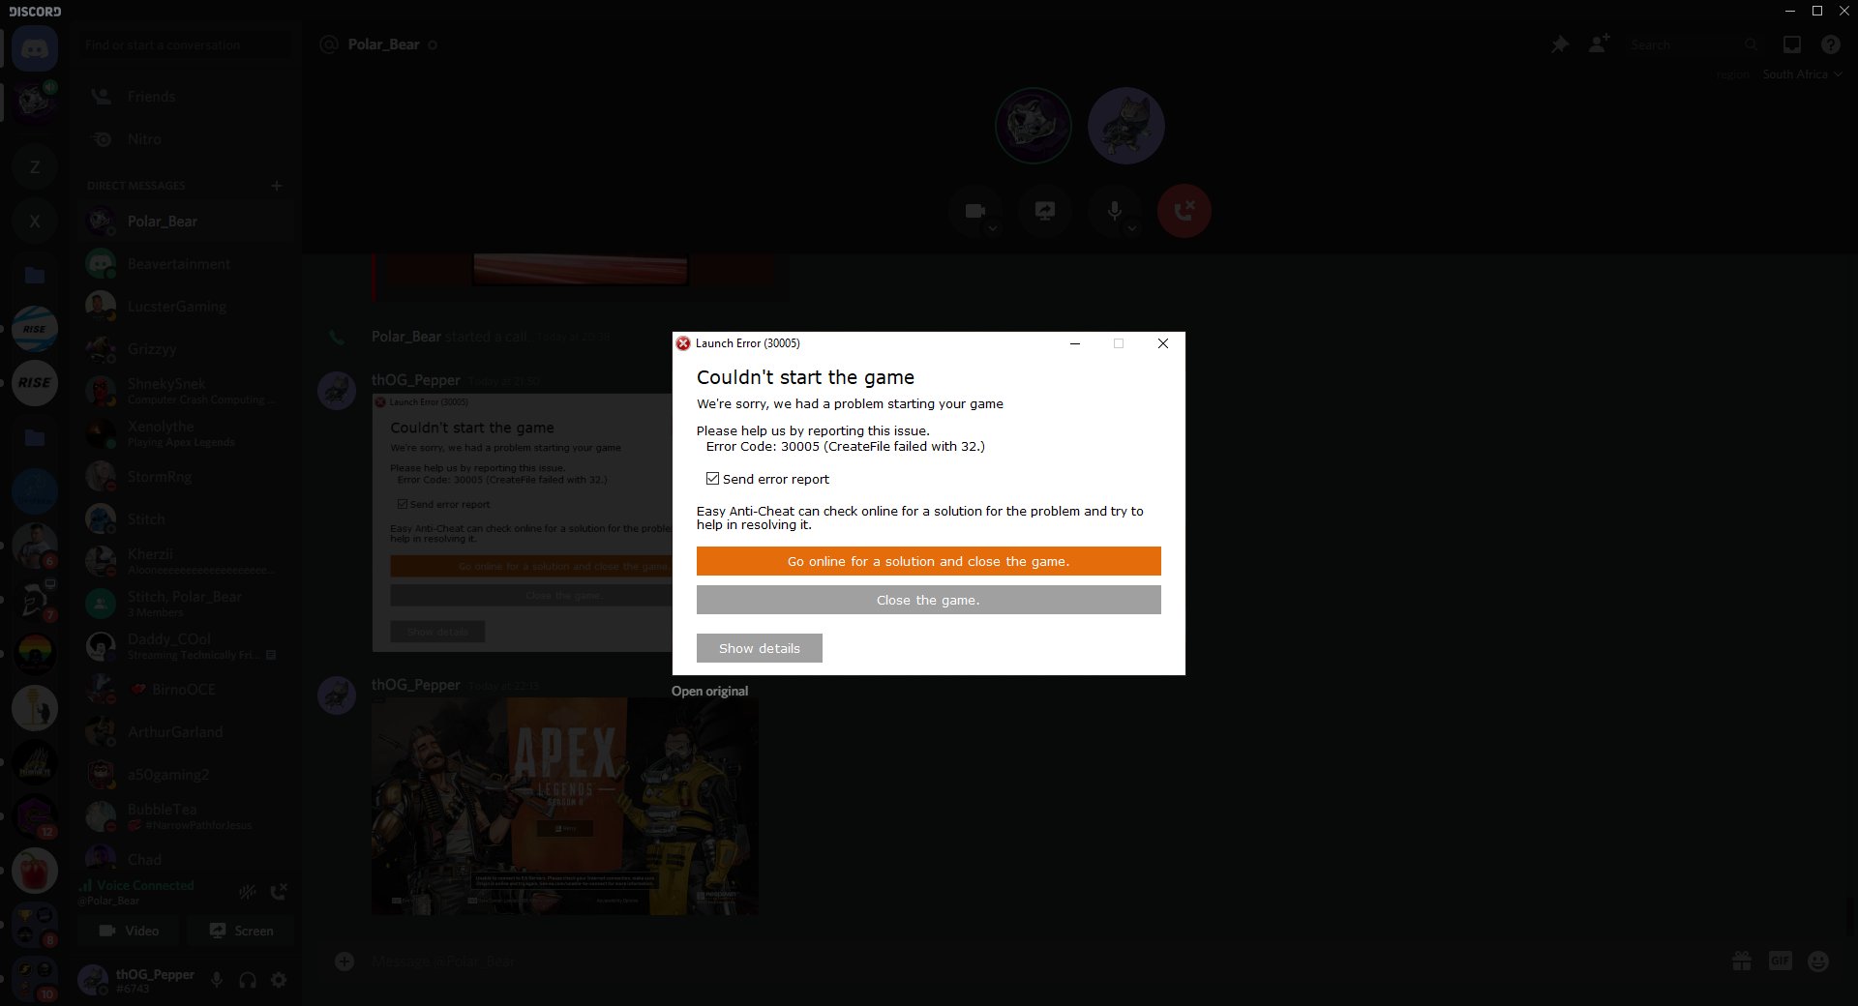Open the region South Africa dropdown

[x=1802, y=74]
